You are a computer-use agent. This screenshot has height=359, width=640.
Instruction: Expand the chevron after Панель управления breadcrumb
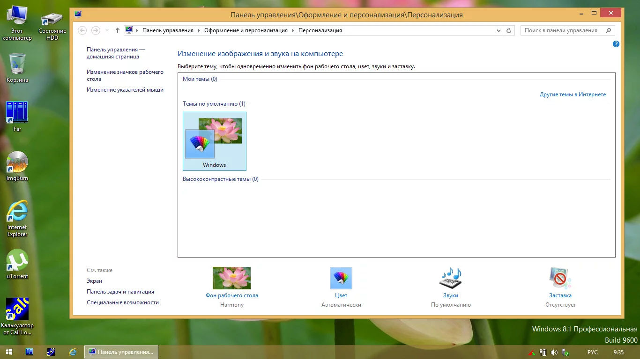click(x=199, y=30)
